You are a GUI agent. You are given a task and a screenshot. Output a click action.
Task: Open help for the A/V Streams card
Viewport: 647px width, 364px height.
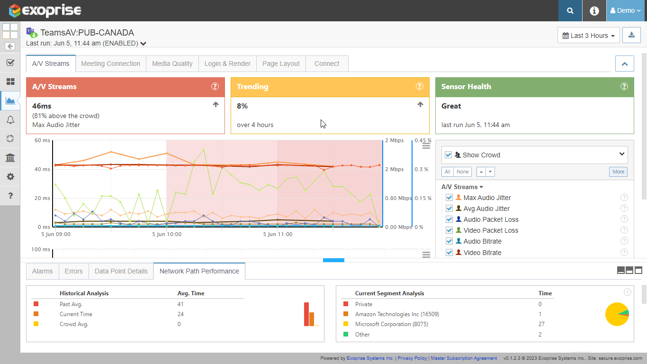[x=215, y=86]
